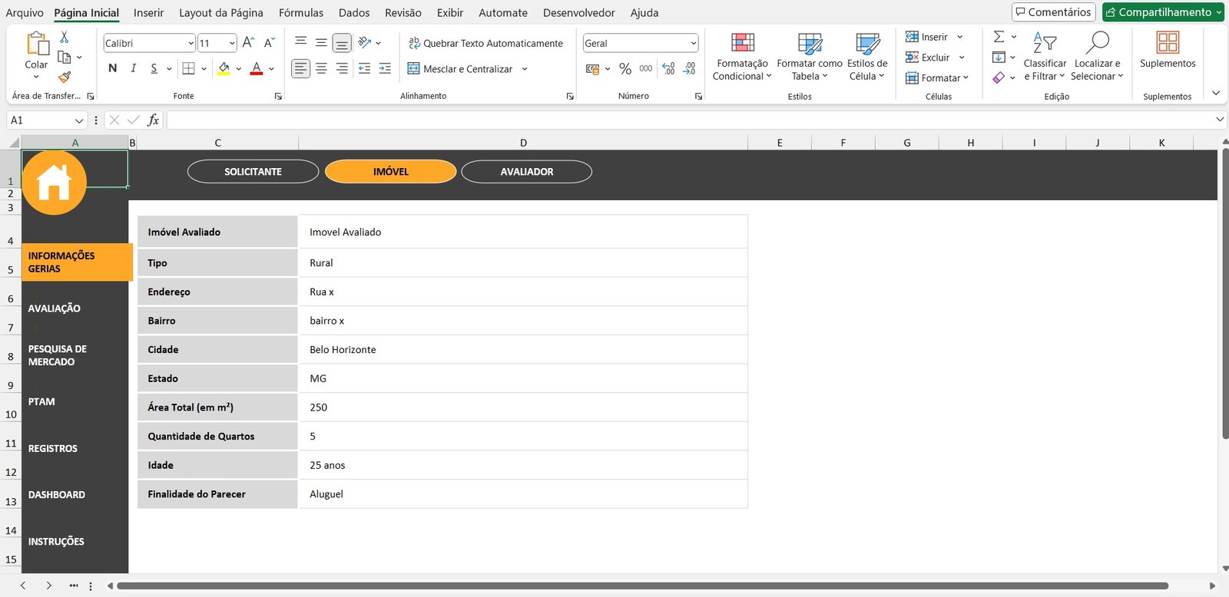1229x597 pixels.
Task: Click the Insert Function fx icon
Action: coord(154,120)
